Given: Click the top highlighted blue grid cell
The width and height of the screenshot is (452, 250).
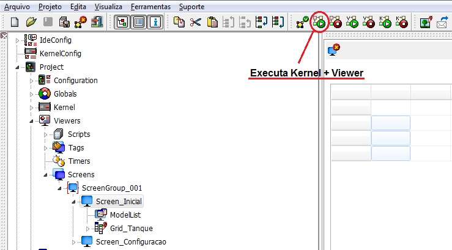Looking at the screenshot, I should click(x=391, y=123).
